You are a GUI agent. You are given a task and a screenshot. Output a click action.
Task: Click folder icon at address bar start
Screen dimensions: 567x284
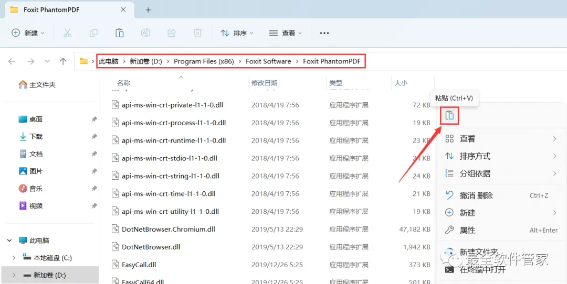point(83,61)
